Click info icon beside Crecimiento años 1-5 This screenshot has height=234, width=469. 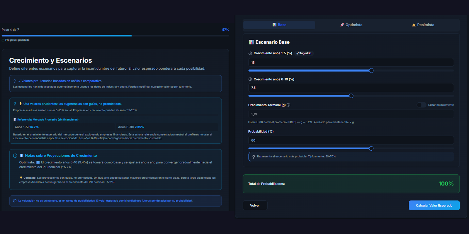pyautogui.click(x=250, y=53)
